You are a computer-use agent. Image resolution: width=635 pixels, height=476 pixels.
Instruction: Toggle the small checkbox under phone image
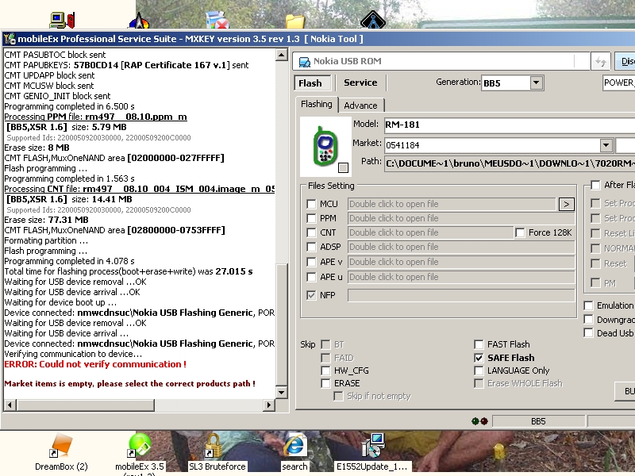343,167
